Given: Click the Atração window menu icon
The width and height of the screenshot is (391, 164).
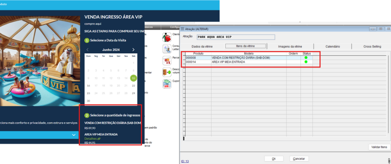Looking at the screenshot, I should 183,29.
